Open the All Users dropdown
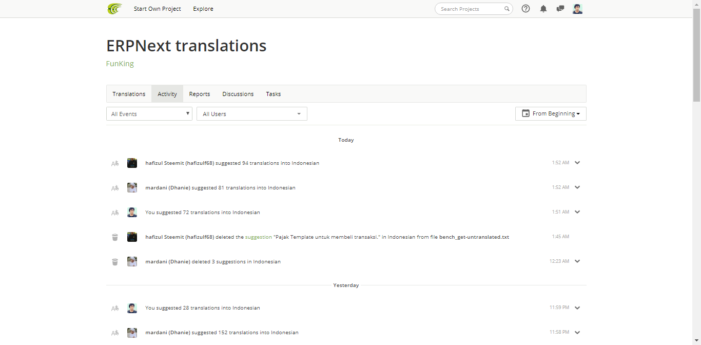 pos(252,114)
